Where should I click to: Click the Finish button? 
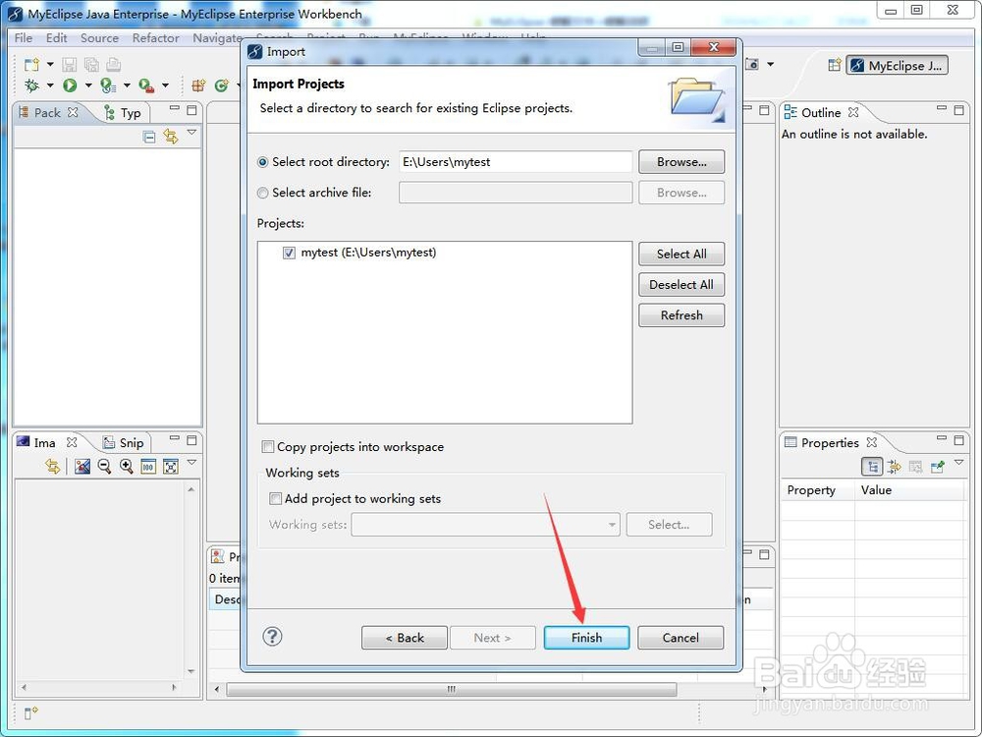tap(586, 638)
